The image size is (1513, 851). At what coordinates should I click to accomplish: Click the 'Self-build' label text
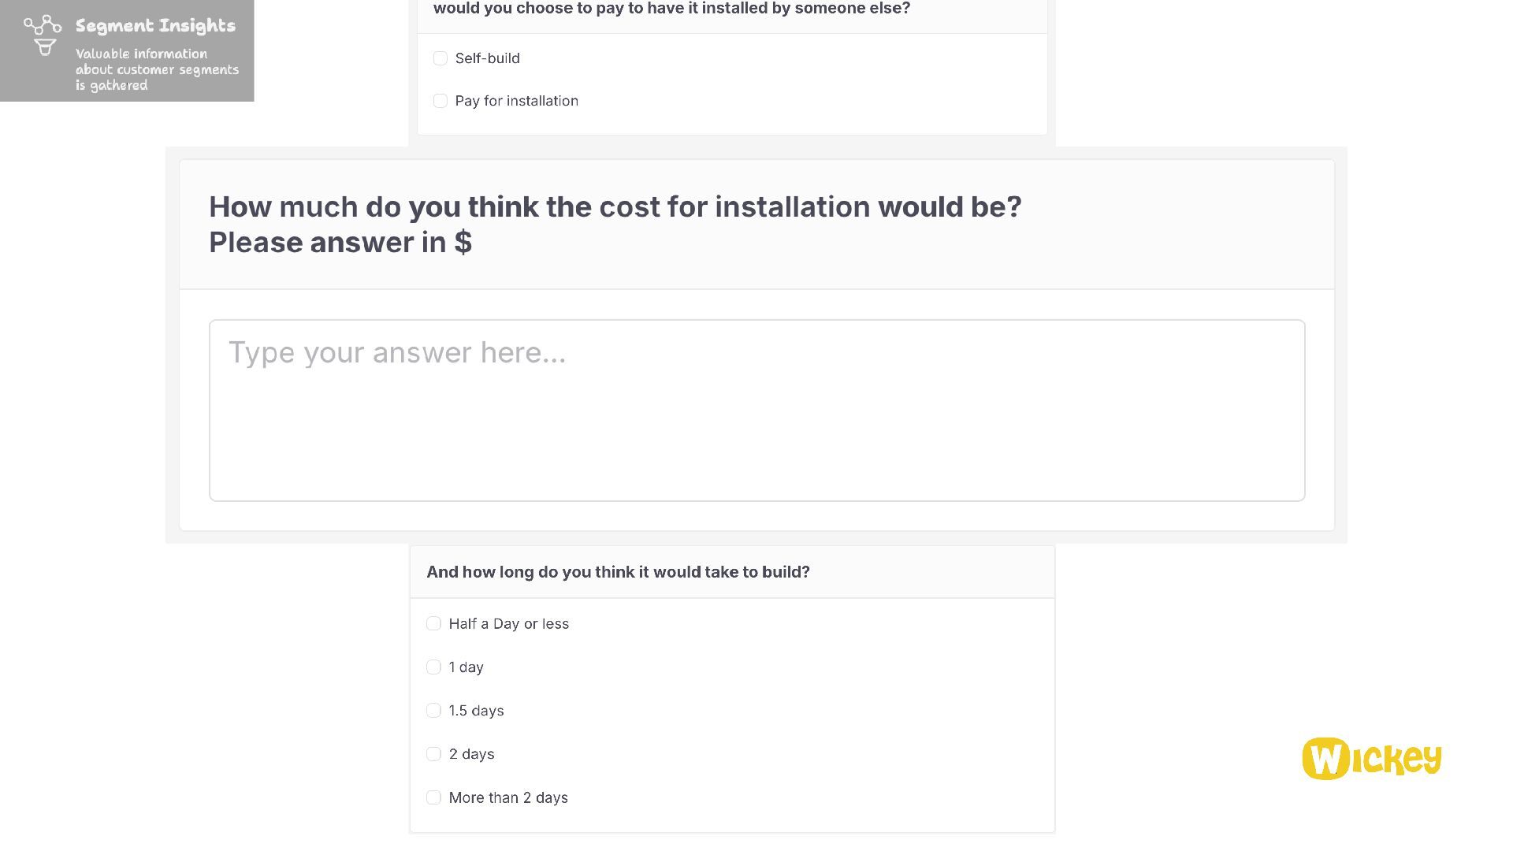pos(487,58)
